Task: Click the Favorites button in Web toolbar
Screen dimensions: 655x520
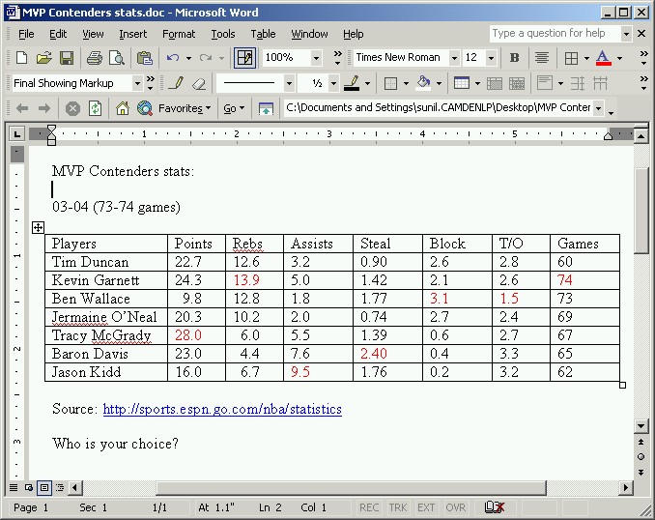Action: 184,108
